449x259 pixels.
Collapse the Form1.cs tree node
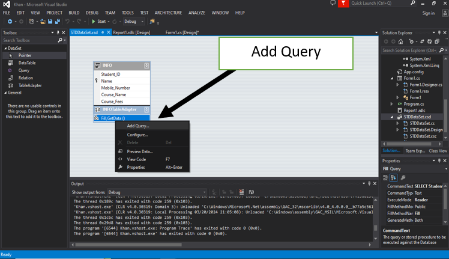pyautogui.click(x=392, y=78)
